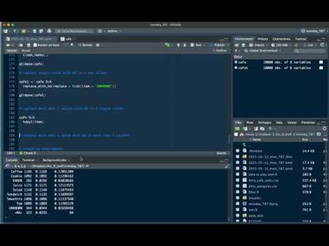Open the render settings gear icon
Screen dimensions: 329x246
coord(98,45)
